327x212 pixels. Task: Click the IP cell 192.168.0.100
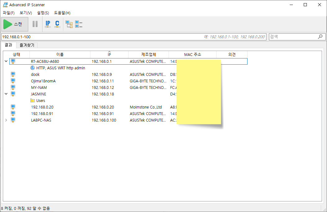click(104, 120)
